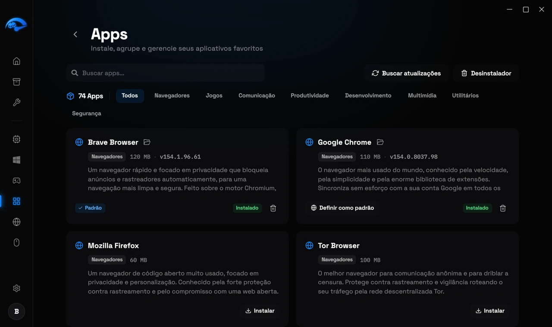Select the Todos category tab

click(x=130, y=96)
